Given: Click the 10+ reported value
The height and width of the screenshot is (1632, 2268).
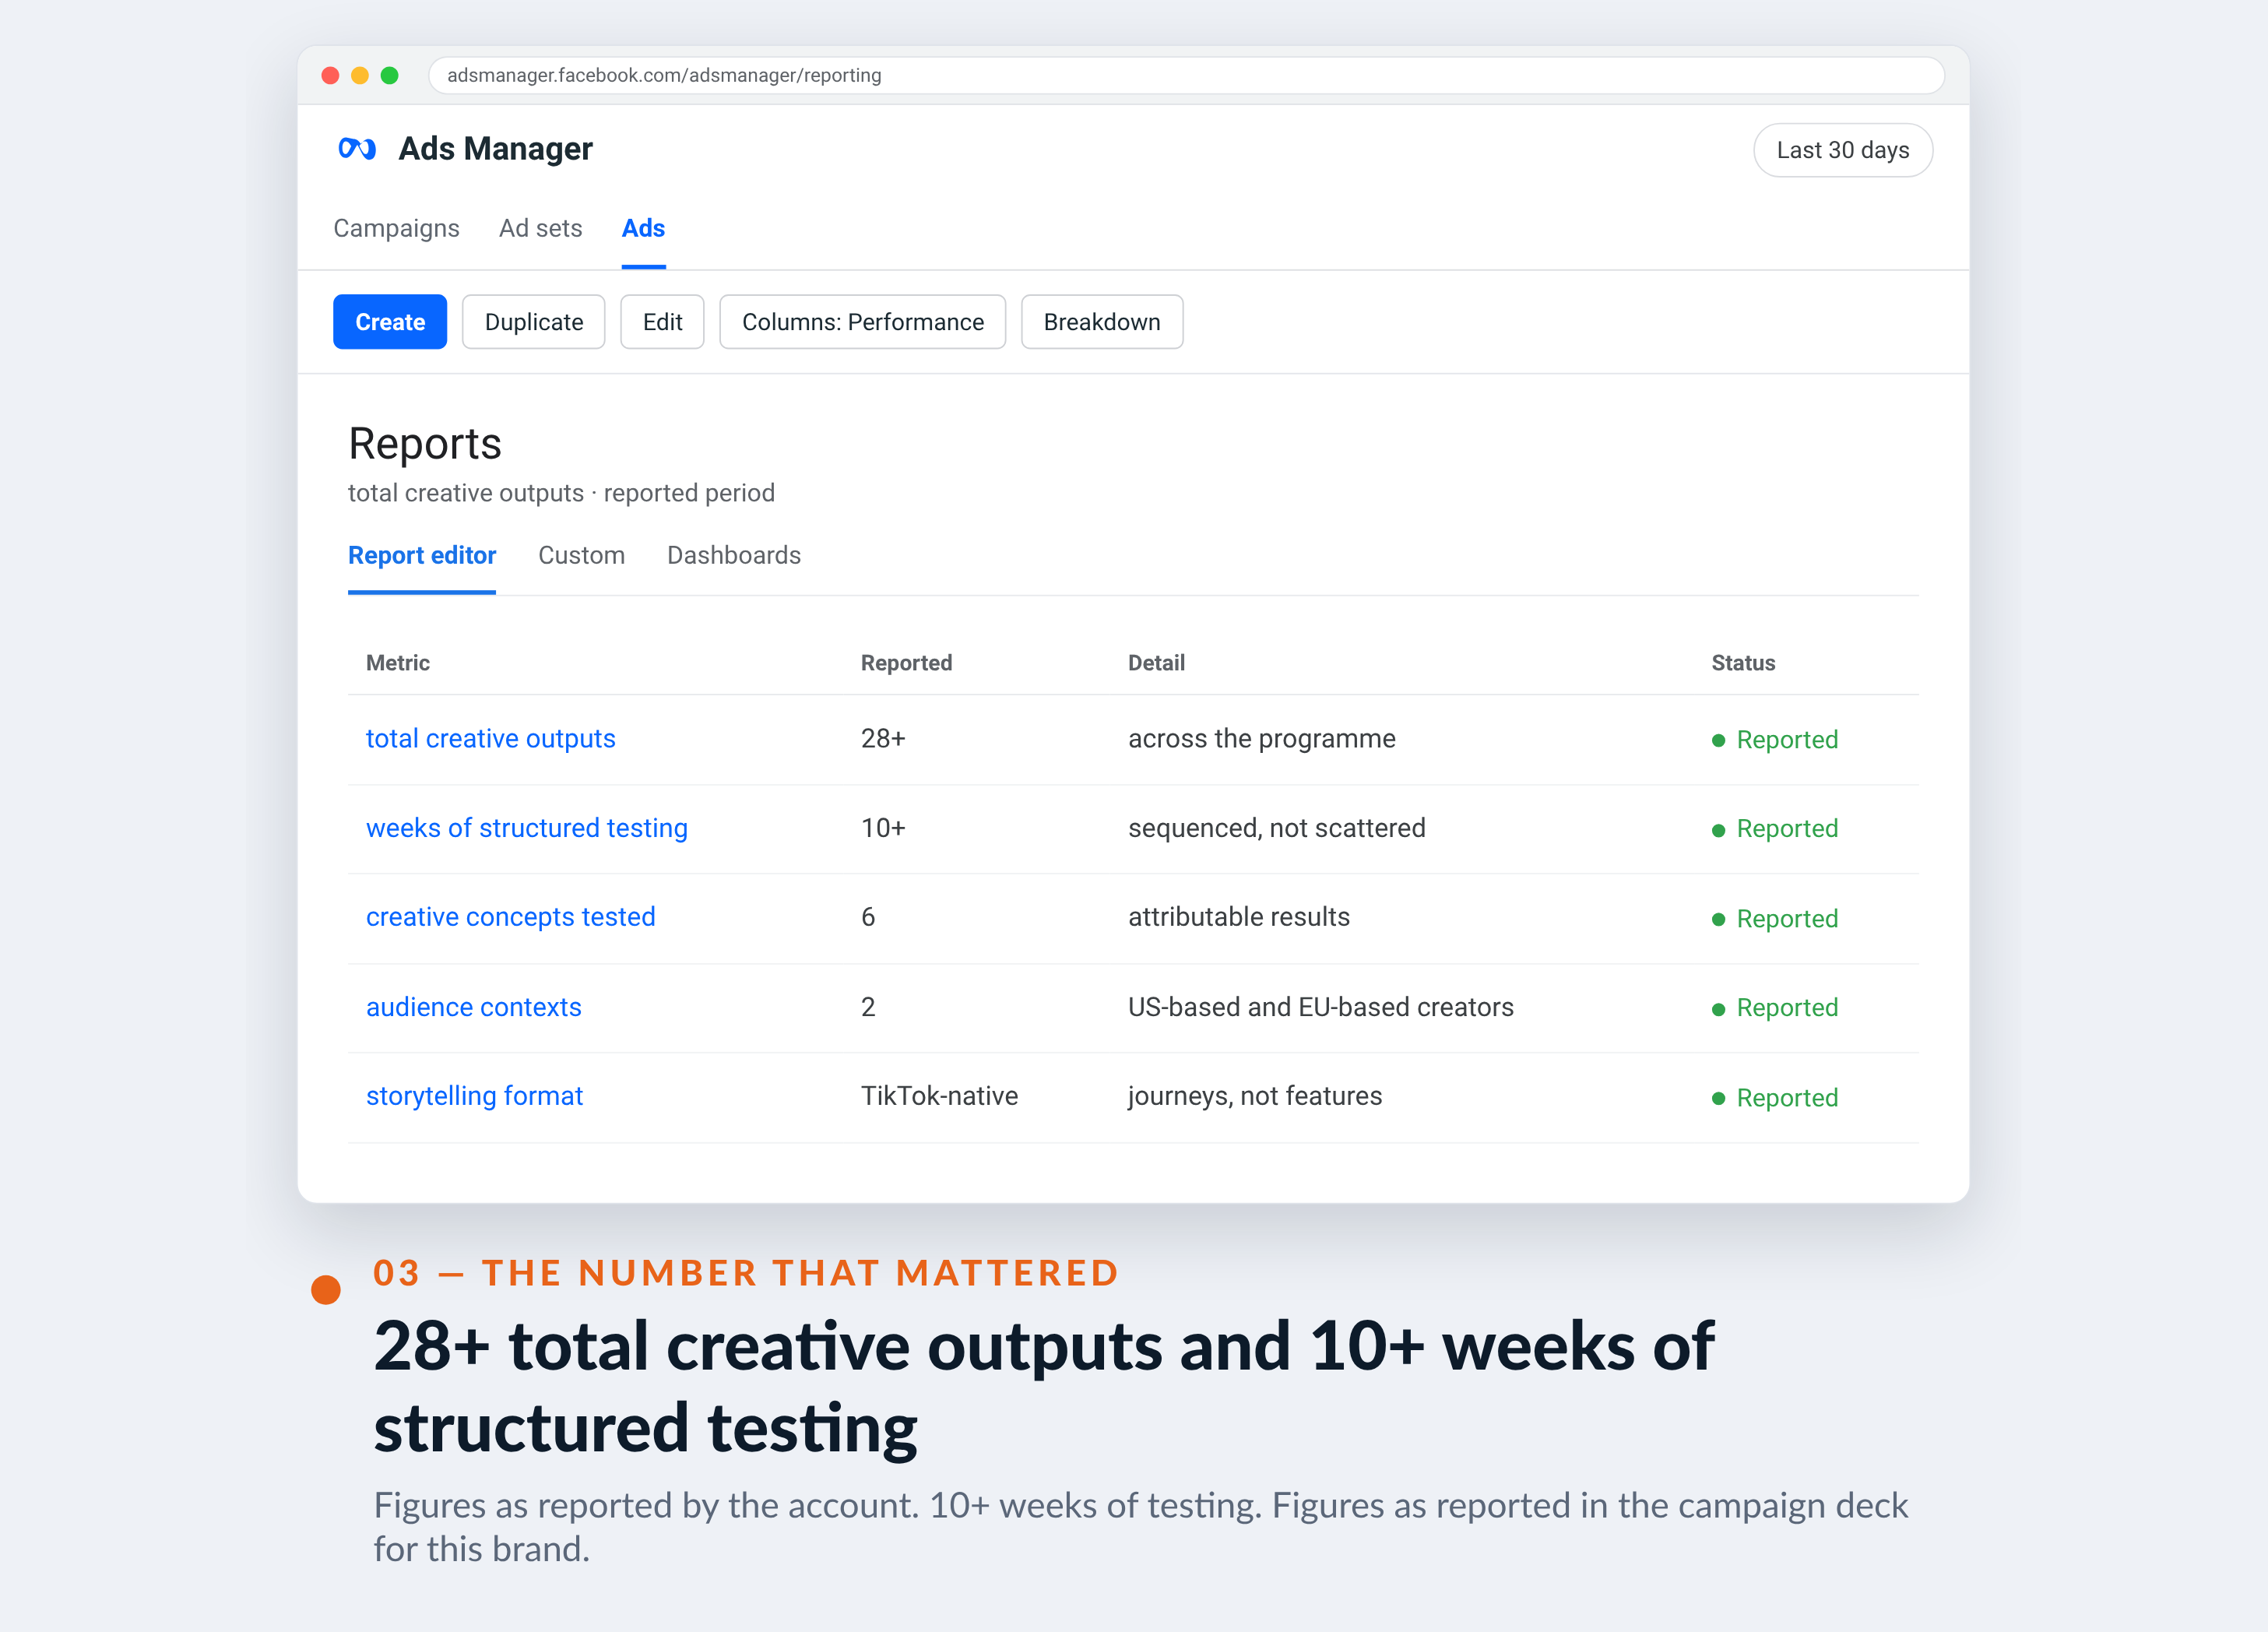Looking at the screenshot, I should click(x=883, y=828).
